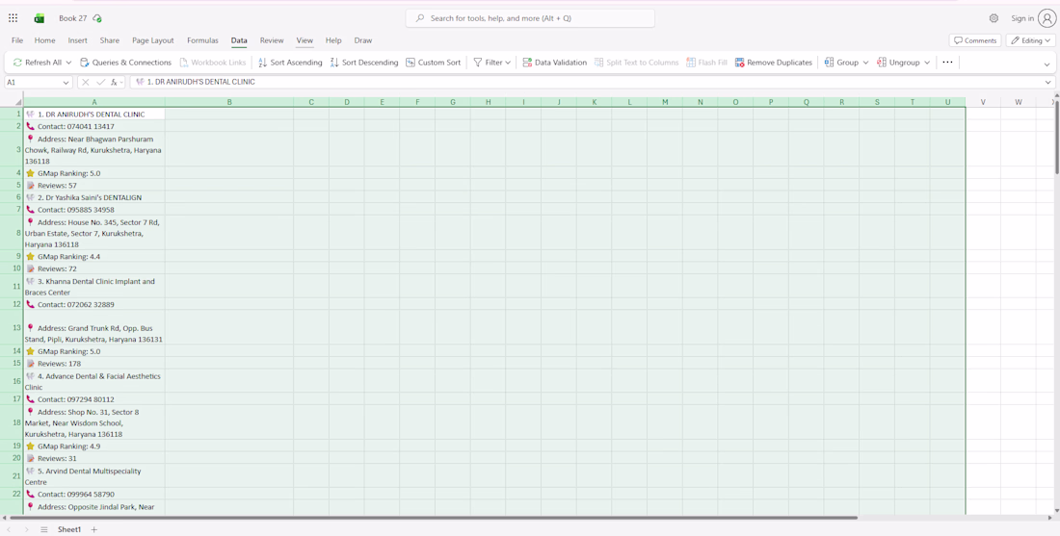This screenshot has height=536, width=1060.
Task: Click the Comments button
Action: tap(975, 40)
